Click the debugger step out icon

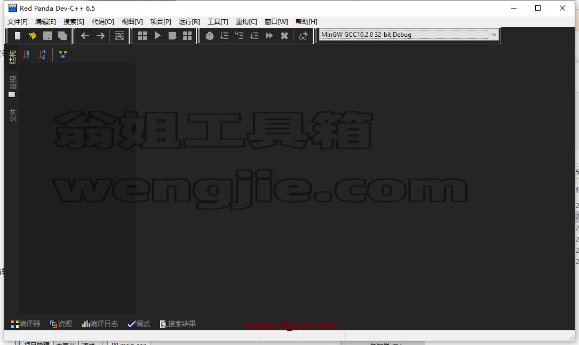255,36
